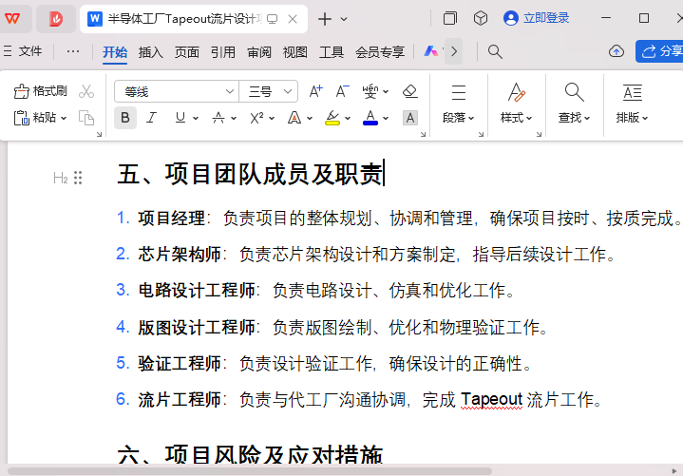
Task: Decrease font size with A- icon
Action: click(342, 91)
